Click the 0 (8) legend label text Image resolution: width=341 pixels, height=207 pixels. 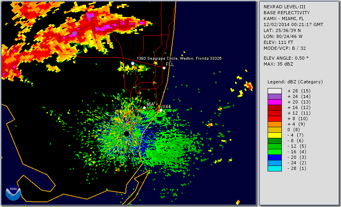tap(293, 130)
